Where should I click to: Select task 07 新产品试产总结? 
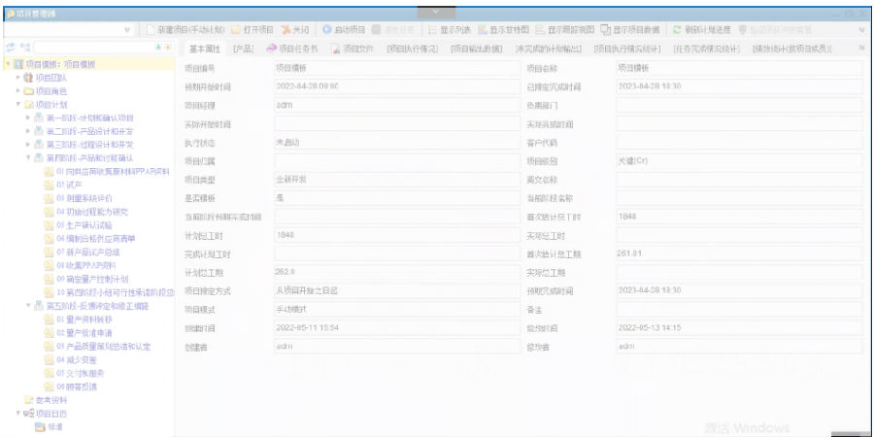[88, 252]
